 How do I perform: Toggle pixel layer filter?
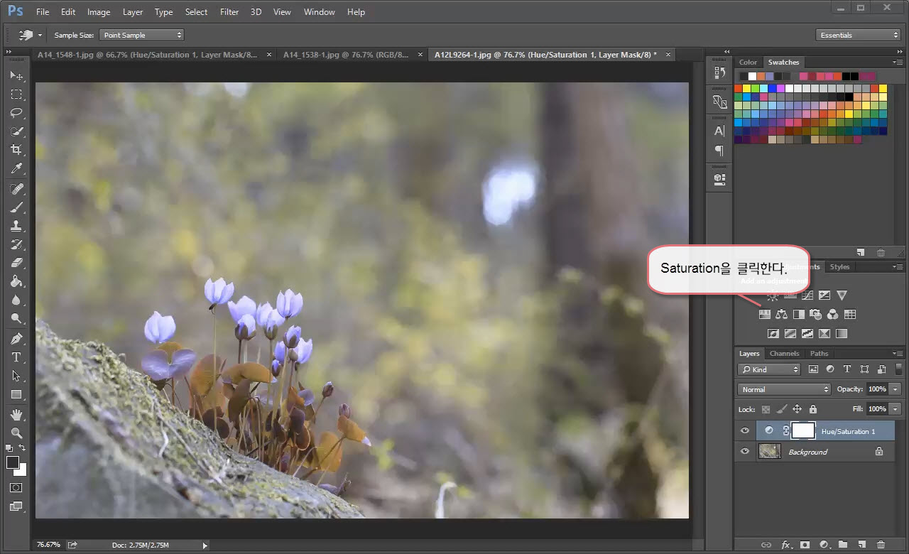[x=813, y=369]
